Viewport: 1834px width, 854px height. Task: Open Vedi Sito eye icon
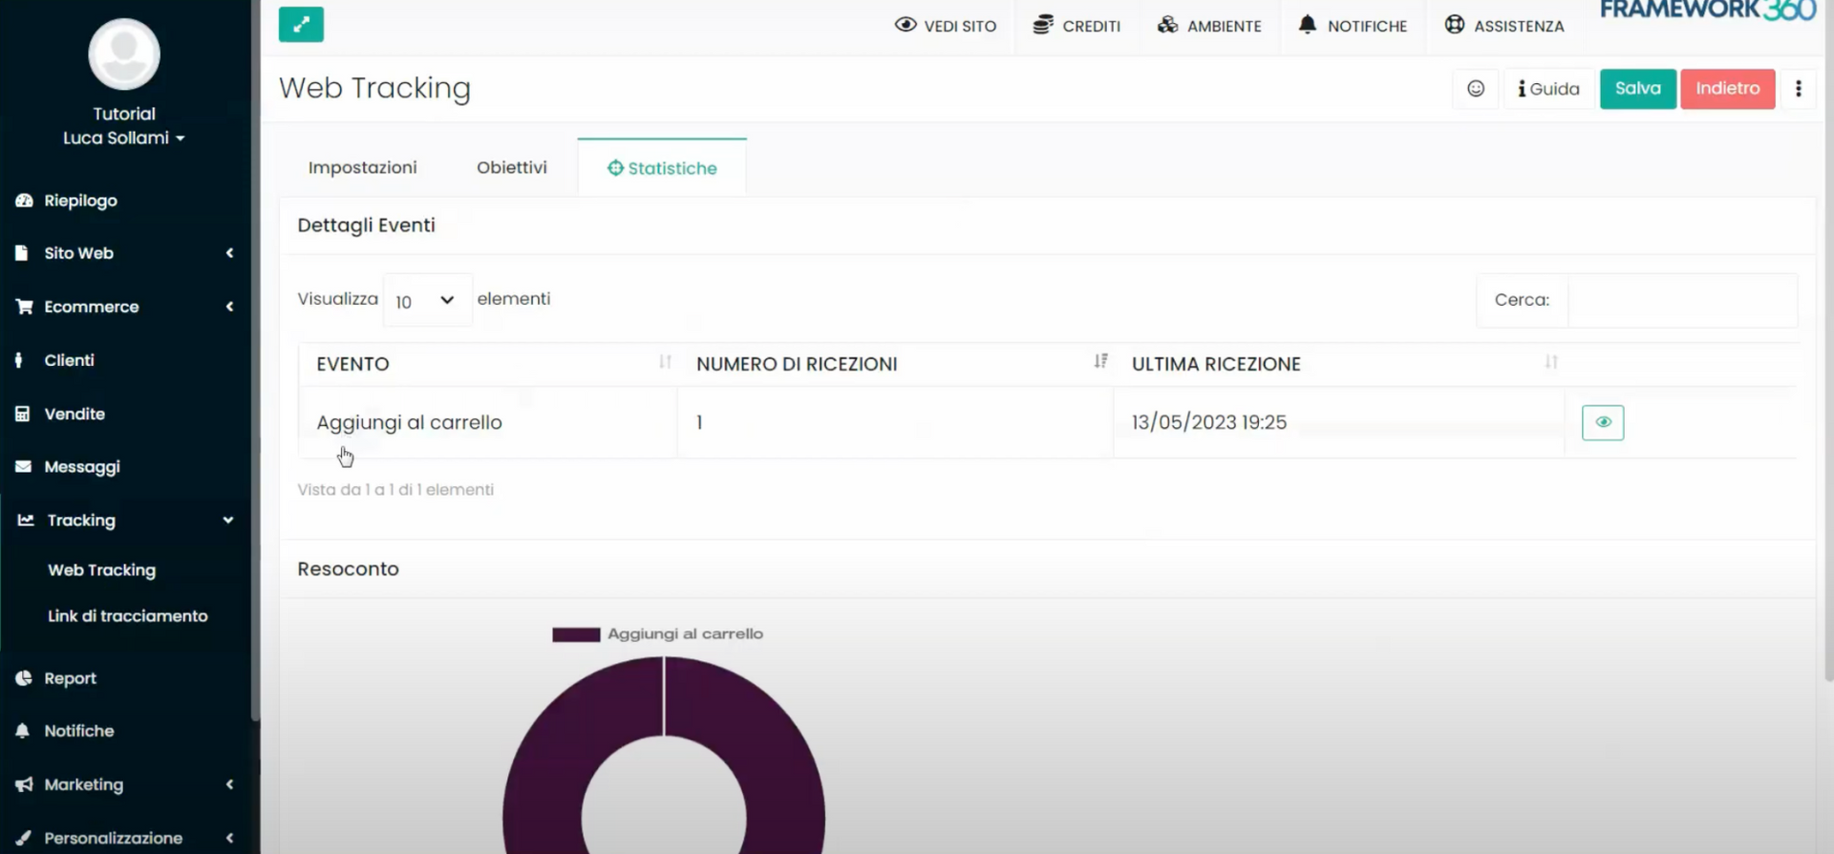tap(906, 25)
